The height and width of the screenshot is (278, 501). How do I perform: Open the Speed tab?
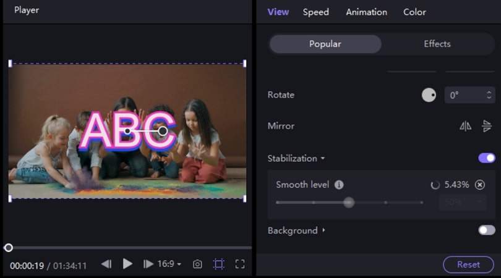pyautogui.click(x=315, y=12)
